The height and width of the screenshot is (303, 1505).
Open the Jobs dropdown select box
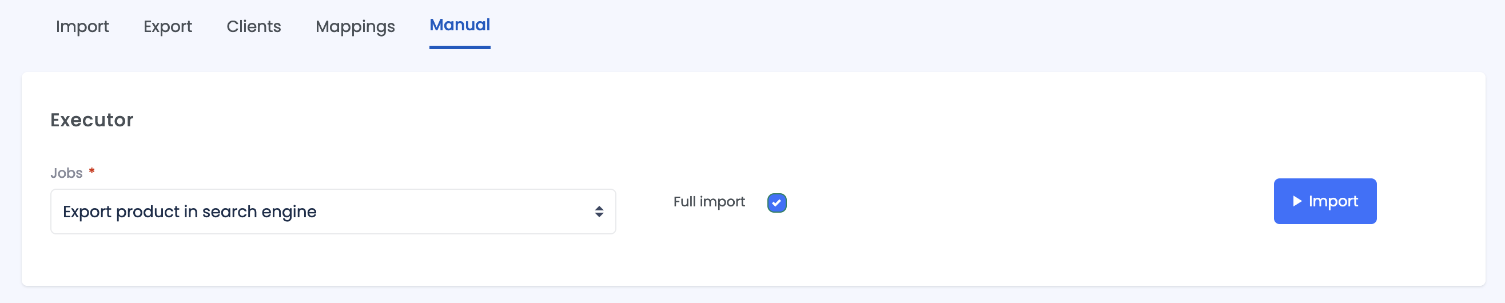point(333,212)
